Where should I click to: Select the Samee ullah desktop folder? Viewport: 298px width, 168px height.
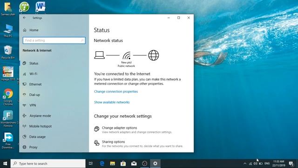pos(8,9)
